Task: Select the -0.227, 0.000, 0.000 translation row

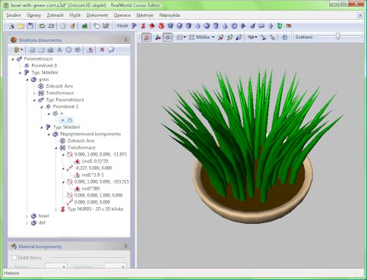Action: pos(93,168)
